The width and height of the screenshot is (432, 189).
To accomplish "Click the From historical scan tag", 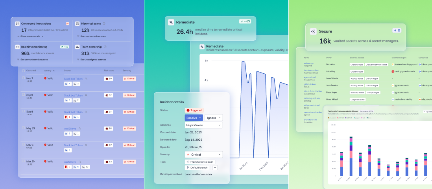I will (x=200, y=162).
